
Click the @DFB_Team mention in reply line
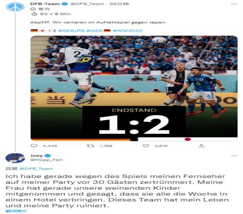tap(36, 169)
